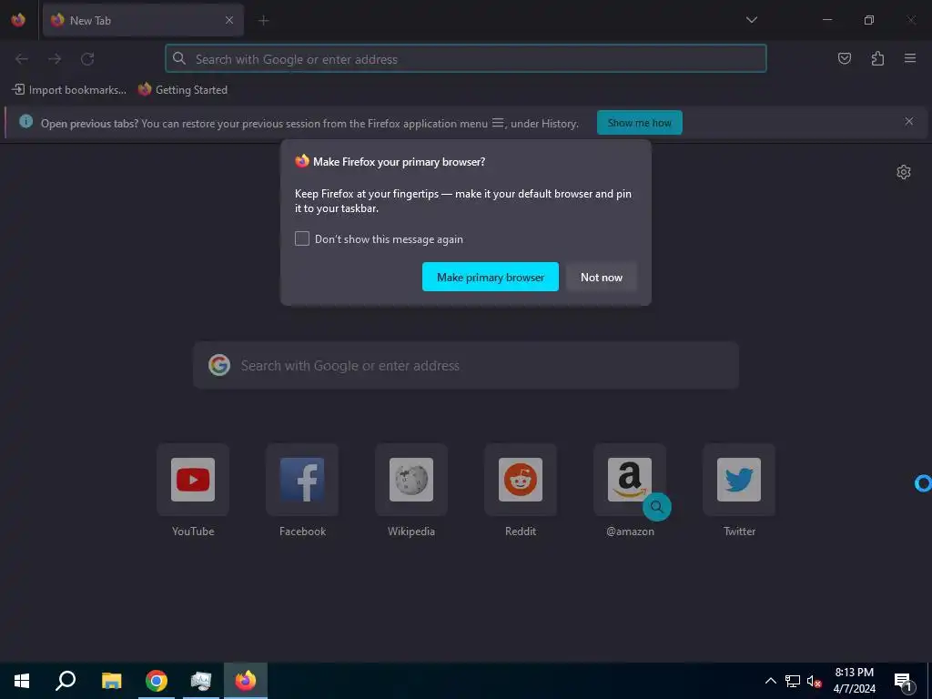Viewport: 932px width, 699px height.
Task: Open Getting Started bookmark
Action: (183, 90)
